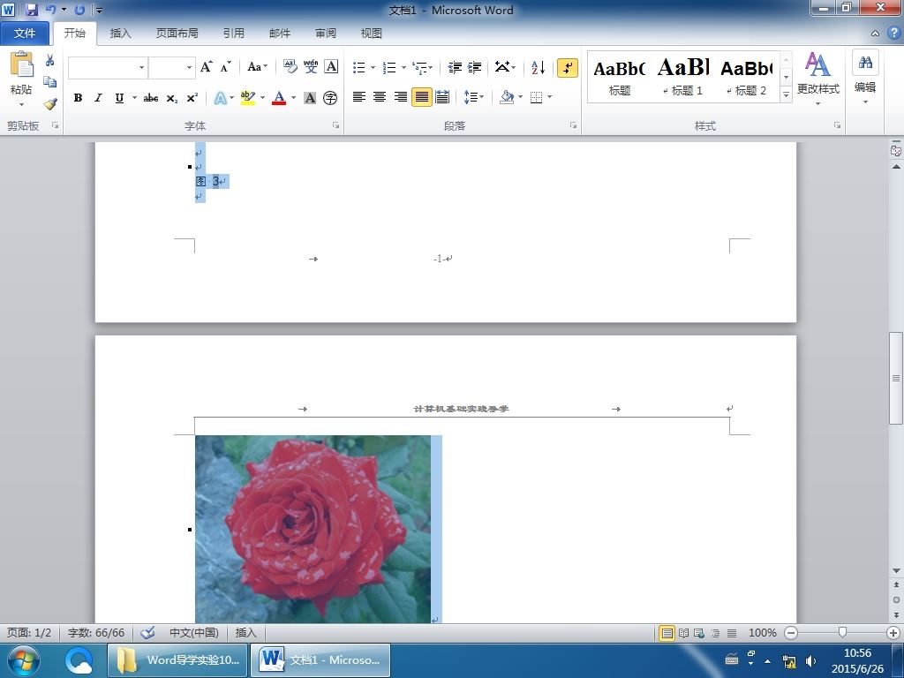This screenshot has width=904, height=678.
Task: Click the Distributed alignment icon
Action: (442, 97)
